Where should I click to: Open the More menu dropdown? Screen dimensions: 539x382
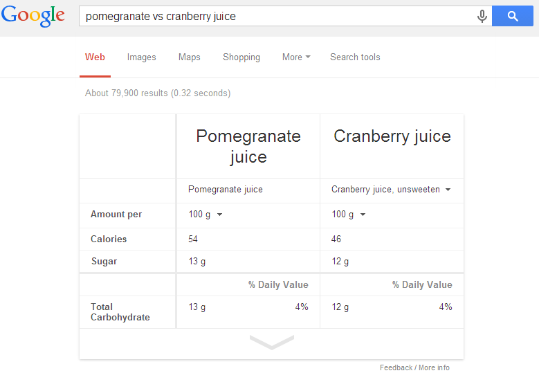tap(296, 57)
